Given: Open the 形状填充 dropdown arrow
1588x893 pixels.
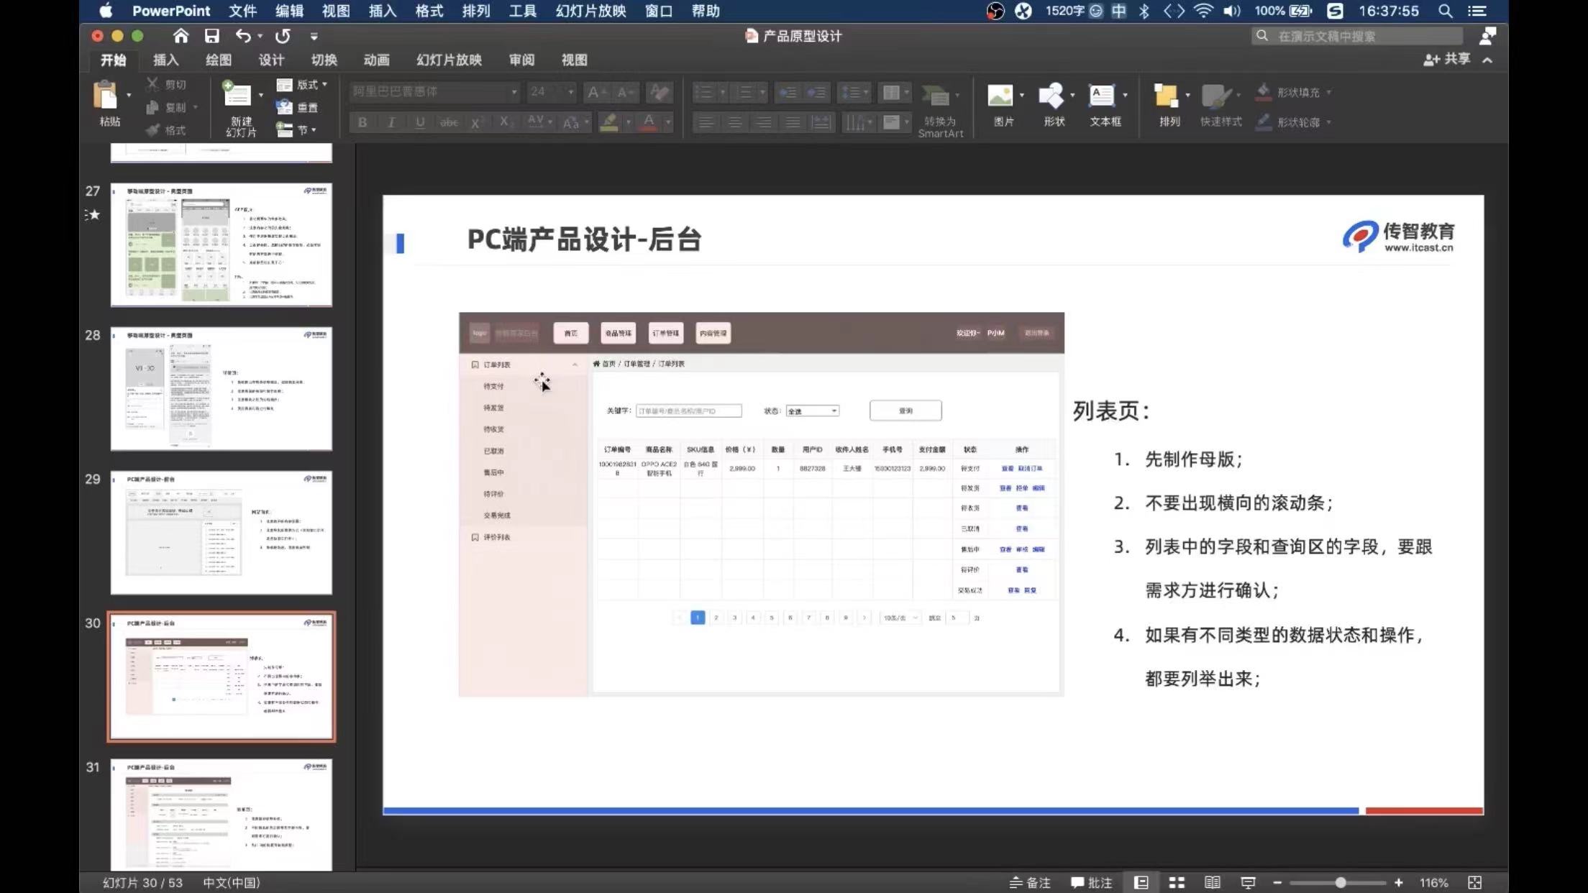Looking at the screenshot, I should pos(1328,92).
